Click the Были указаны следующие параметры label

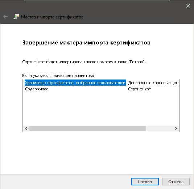pyautogui.click(x=58, y=76)
